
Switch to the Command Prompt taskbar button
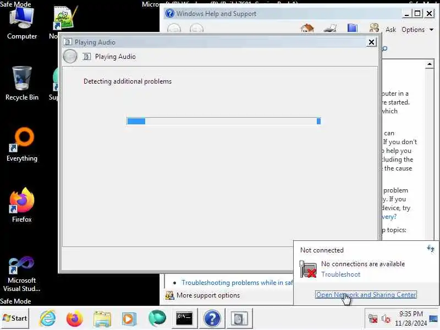coord(184,318)
